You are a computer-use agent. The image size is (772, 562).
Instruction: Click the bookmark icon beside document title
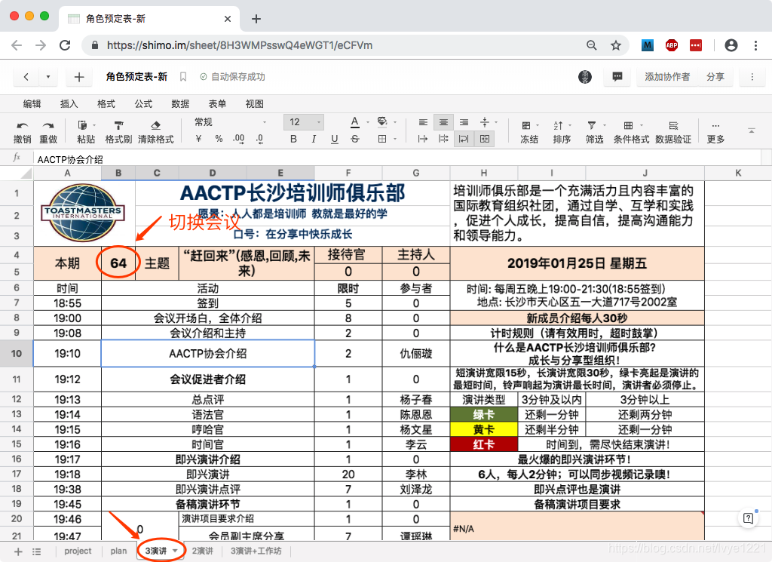tap(183, 77)
